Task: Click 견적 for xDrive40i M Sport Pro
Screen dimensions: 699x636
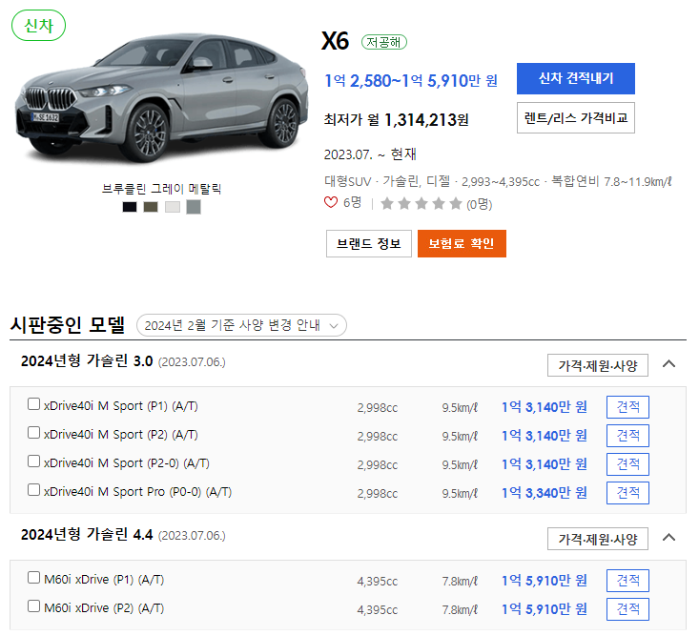Action: coord(627,493)
